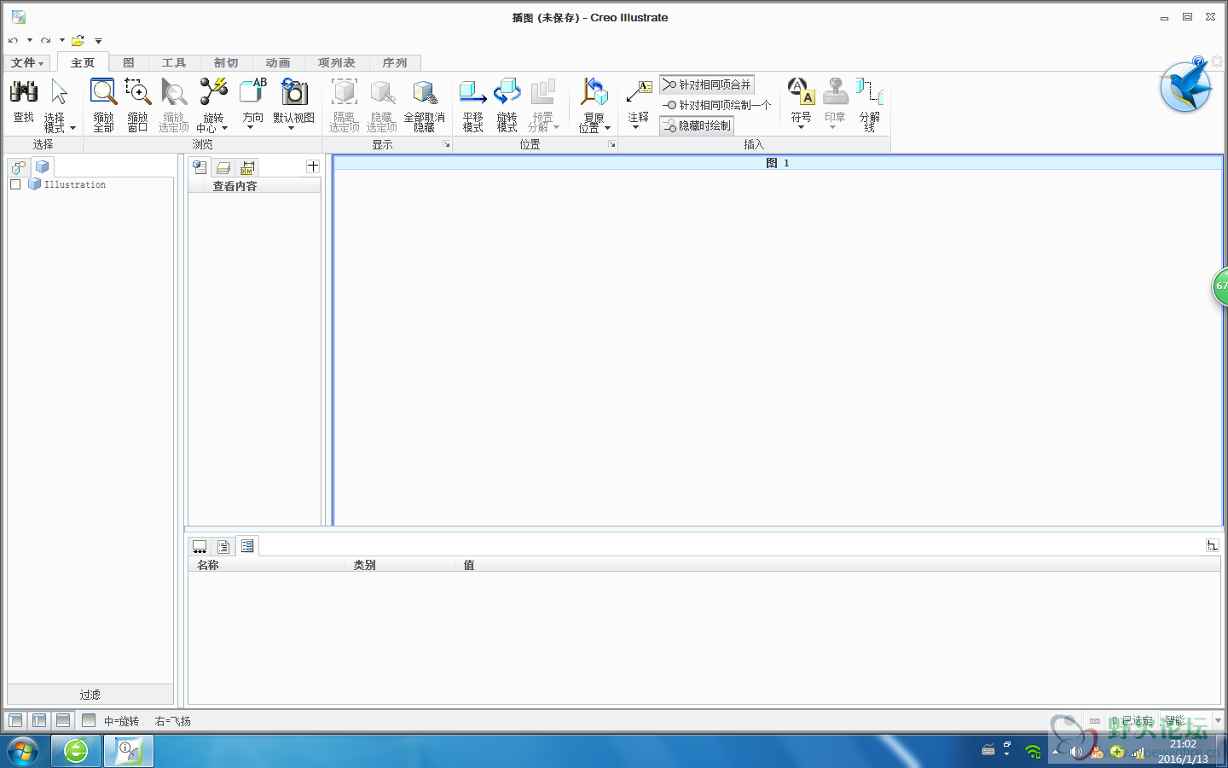Click the Name column header

208,565
